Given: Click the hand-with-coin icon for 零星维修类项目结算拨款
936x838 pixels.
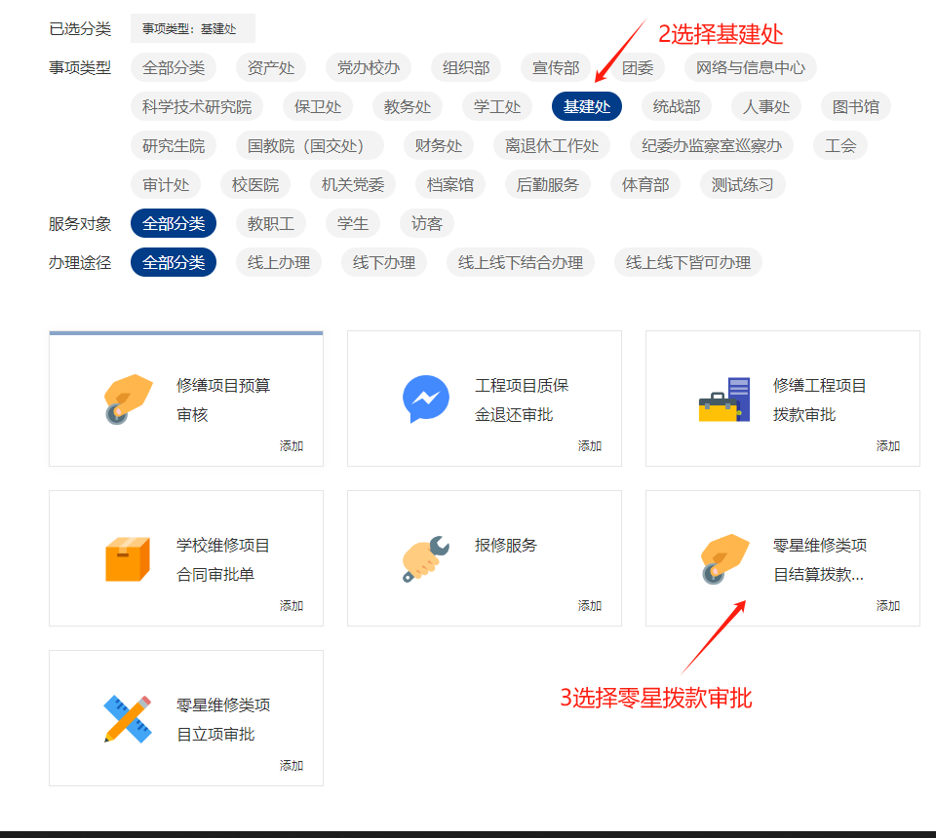Looking at the screenshot, I should pyautogui.click(x=724, y=559).
